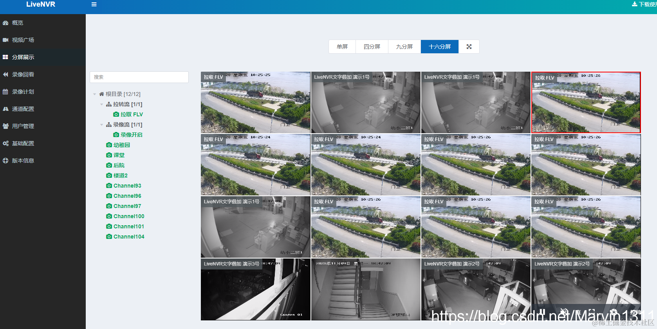Click the 拉转流 [1/1] label
This screenshot has width=657, height=329.
pos(128,104)
